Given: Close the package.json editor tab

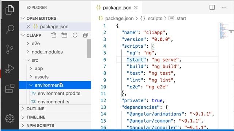Looking at the screenshot, I should pyautogui.click(x=136, y=8).
